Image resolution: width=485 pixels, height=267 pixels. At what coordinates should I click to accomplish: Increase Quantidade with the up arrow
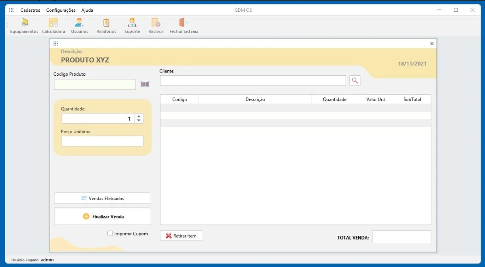click(x=138, y=116)
